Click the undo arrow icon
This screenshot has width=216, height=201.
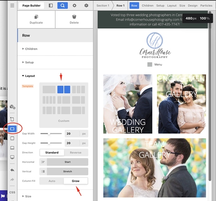pyautogui.click(x=12, y=170)
